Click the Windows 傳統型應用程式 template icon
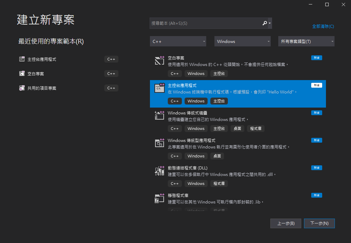The image size is (351, 243). [x=160, y=143]
